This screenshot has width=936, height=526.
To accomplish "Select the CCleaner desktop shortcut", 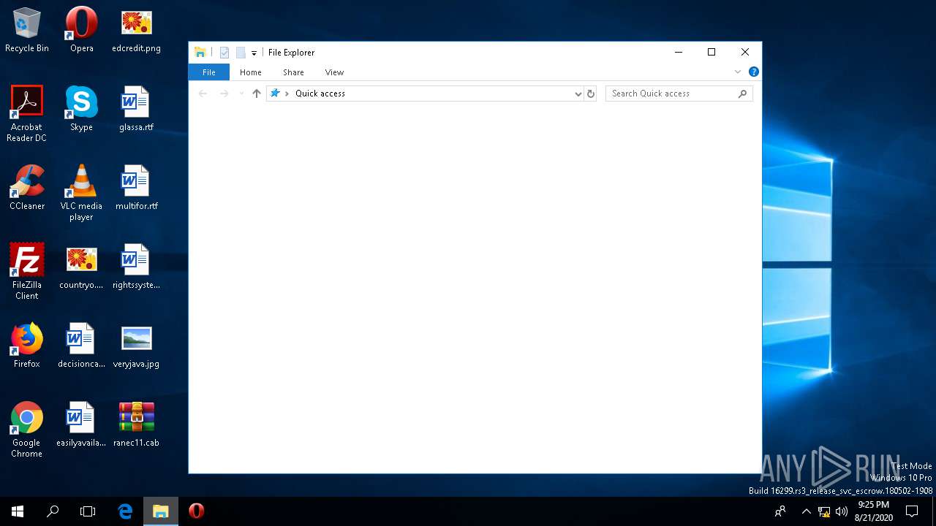I will 27,188.
